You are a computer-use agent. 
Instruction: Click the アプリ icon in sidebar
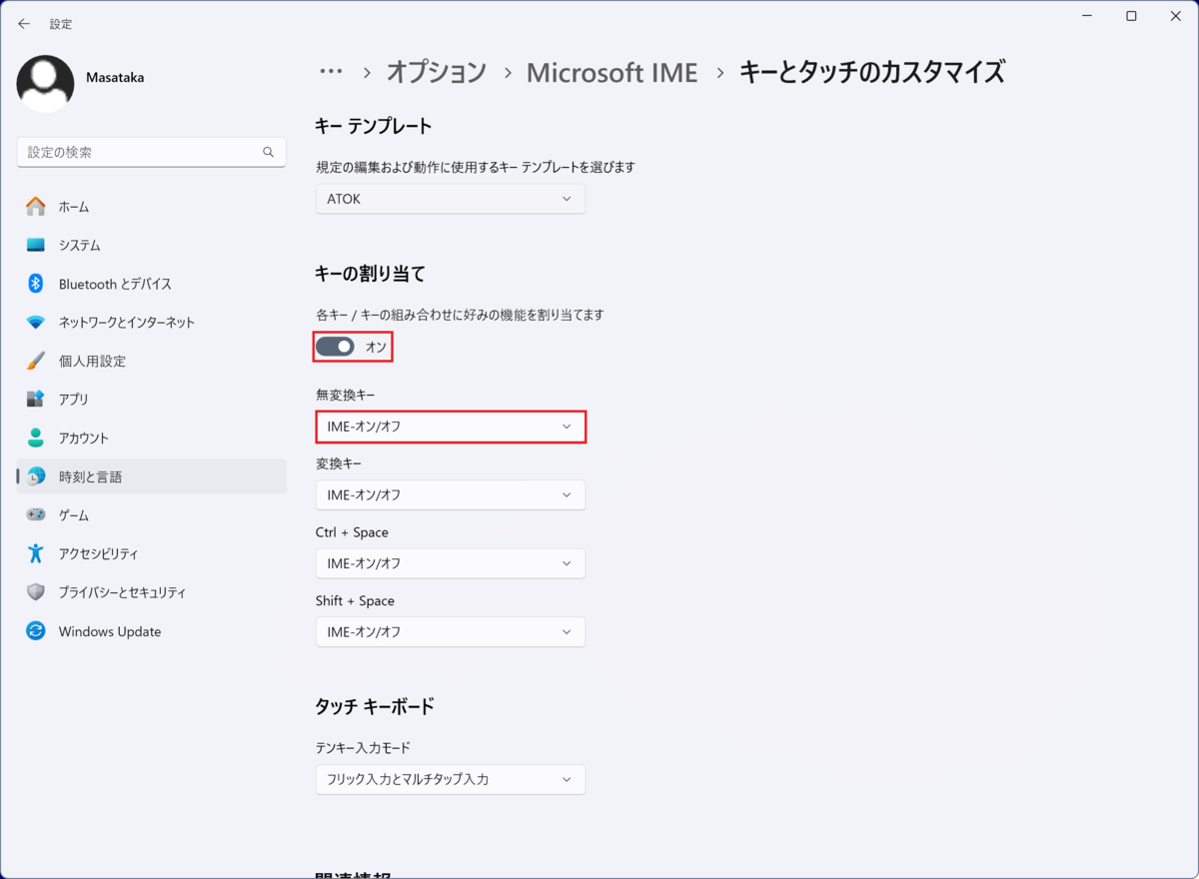point(36,399)
